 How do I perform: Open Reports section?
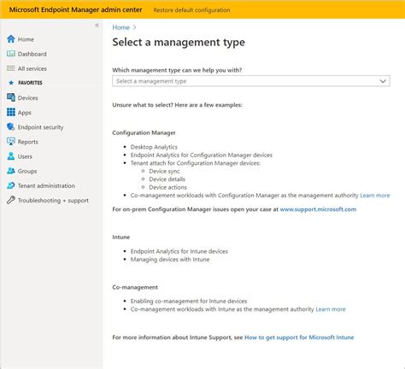point(28,142)
